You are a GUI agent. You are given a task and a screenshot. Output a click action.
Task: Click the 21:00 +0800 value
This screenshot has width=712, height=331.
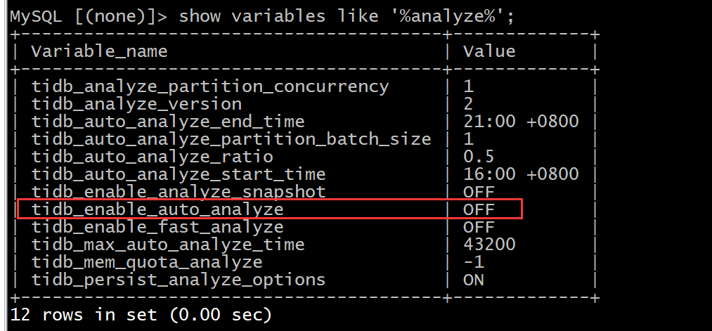click(x=521, y=122)
